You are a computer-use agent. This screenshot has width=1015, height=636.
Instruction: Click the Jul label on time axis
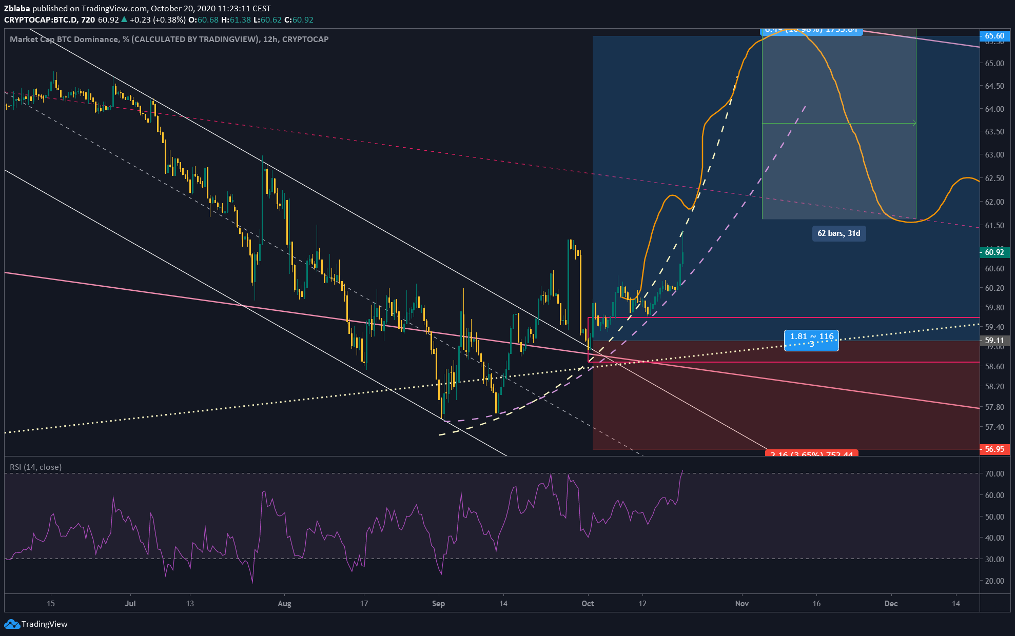pos(130,603)
